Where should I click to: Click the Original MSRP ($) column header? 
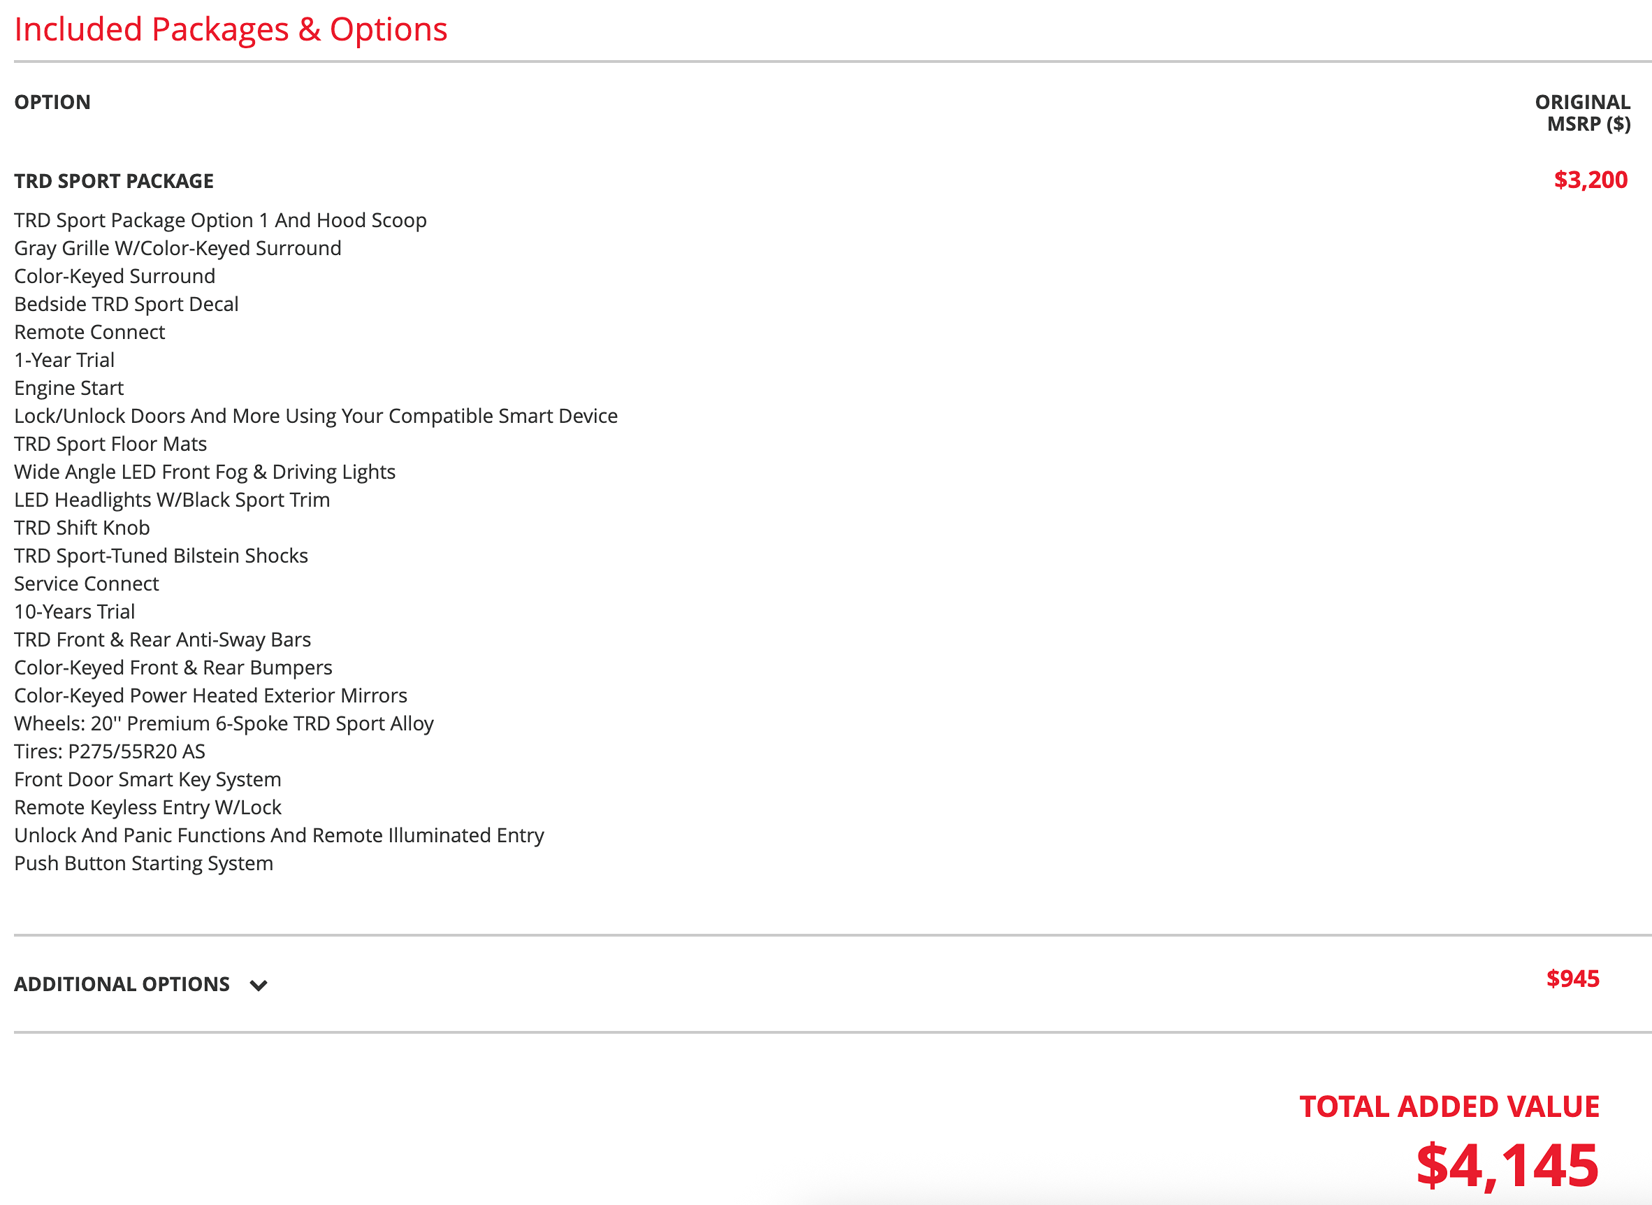tap(1582, 113)
